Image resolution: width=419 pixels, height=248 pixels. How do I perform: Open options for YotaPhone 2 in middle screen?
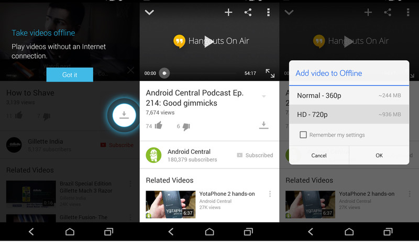click(x=270, y=194)
